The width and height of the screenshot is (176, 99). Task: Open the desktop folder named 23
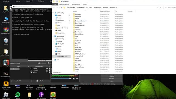29,95
